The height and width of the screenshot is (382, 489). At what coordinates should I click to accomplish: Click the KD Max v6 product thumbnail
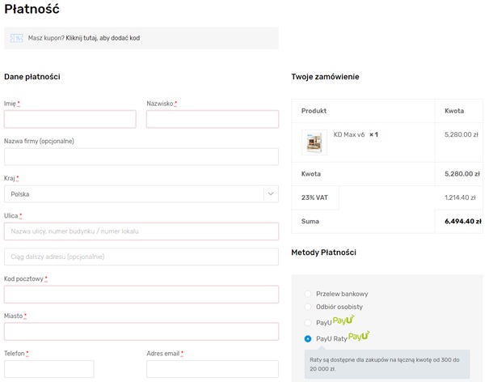(x=314, y=142)
